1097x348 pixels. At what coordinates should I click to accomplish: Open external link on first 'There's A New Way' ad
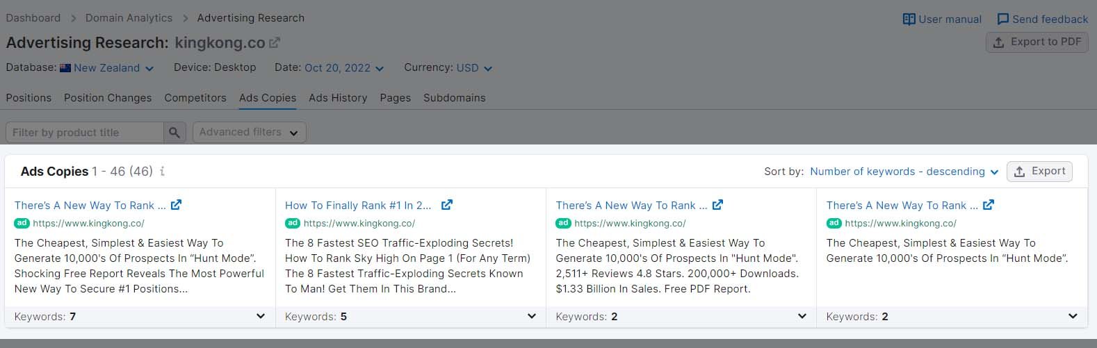177,205
